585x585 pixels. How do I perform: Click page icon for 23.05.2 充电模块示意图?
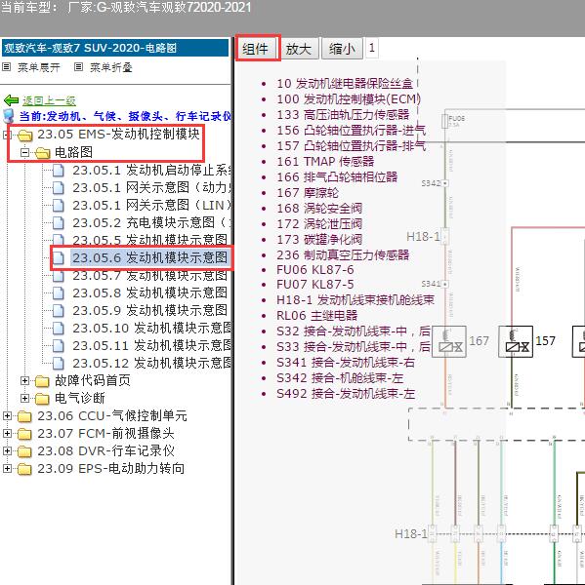click(59, 222)
